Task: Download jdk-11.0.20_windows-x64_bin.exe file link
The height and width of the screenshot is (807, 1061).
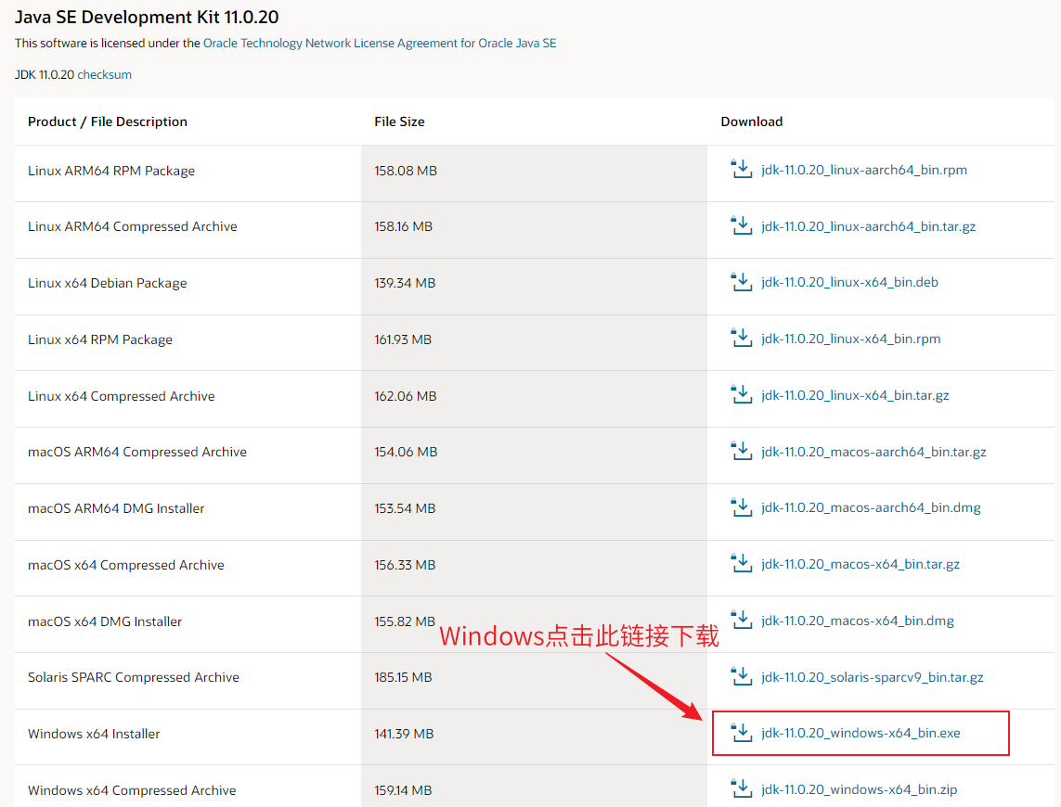Action: point(860,733)
